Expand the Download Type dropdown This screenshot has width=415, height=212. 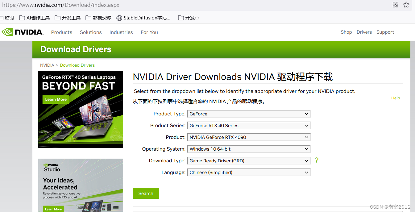[x=249, y=161]
